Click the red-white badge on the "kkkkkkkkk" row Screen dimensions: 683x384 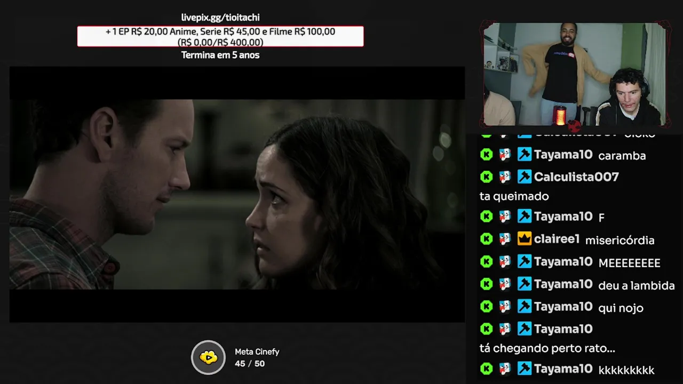coord(505,369)
